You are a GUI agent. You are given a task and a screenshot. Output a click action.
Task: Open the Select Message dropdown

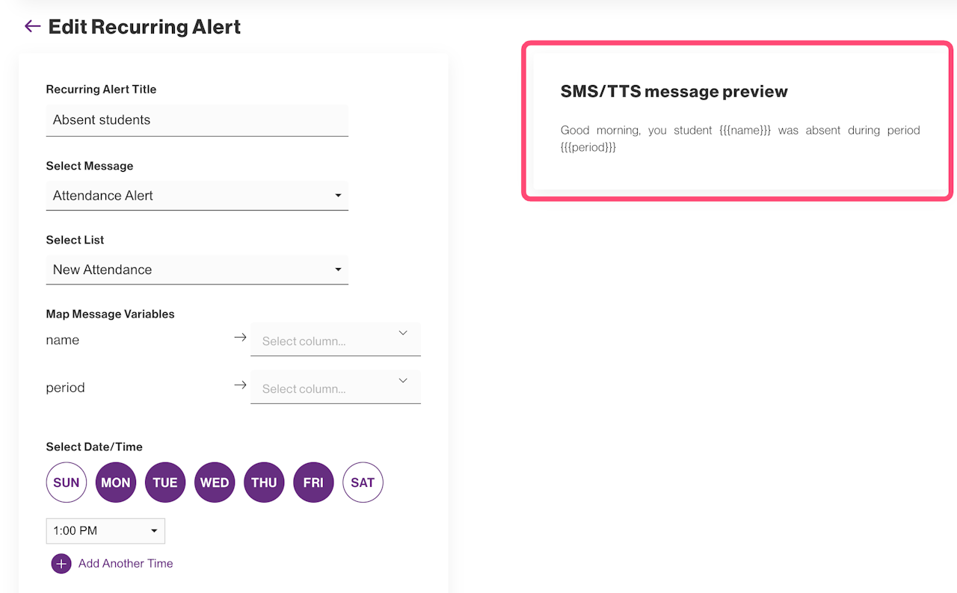click(197, 196)
